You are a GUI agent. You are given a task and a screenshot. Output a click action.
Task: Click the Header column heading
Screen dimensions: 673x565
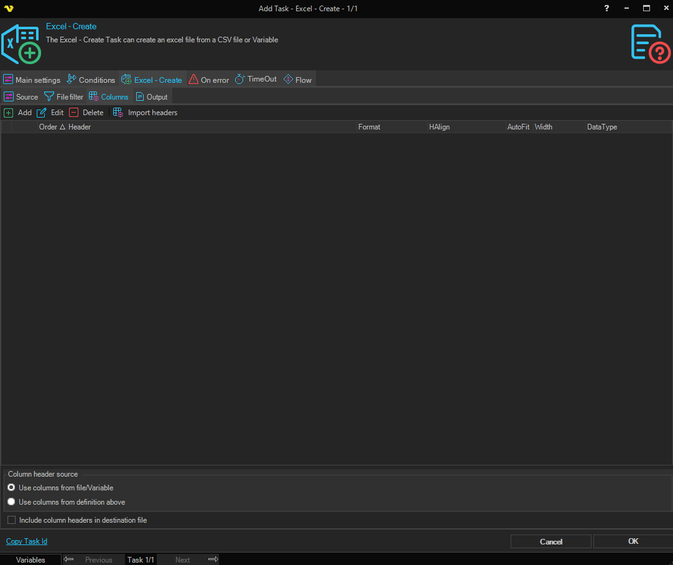click(80, 127)
